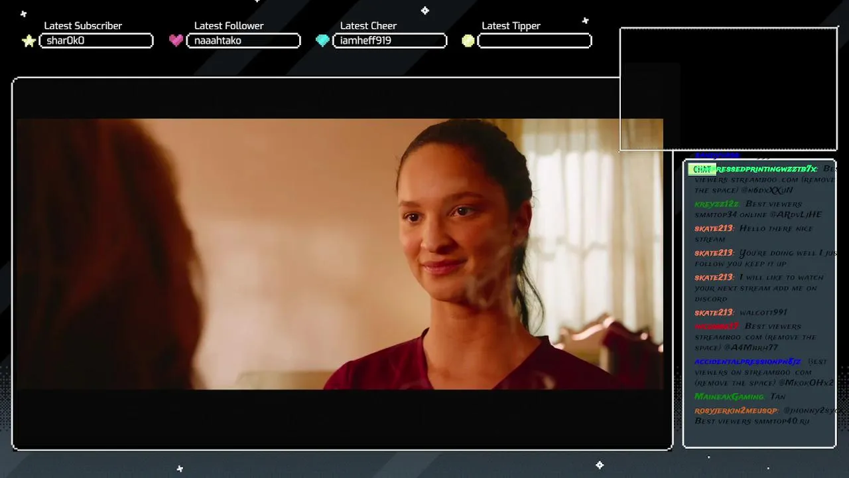
Task: Click the Latest Tipper label
Action: click(x=511, y=26)
